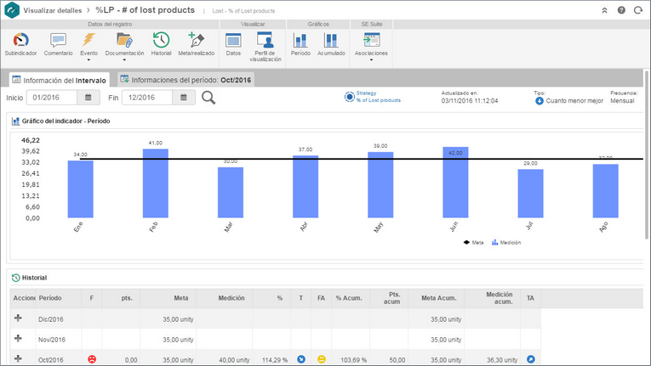Screen dimensions: 651x366
Task: Click the SoftExpert logo icon
Action: click(12, 10)
